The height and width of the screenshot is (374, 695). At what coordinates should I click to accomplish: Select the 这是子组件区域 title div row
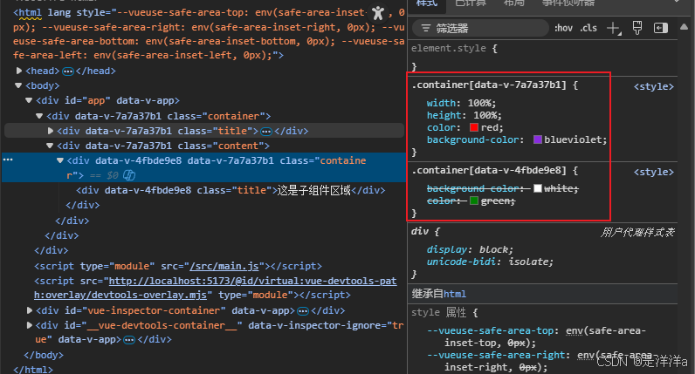pos(231,190)
